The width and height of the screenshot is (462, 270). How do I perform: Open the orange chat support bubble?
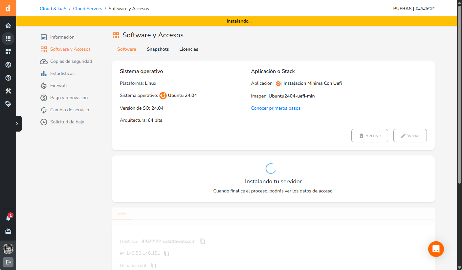coord(436,249)
